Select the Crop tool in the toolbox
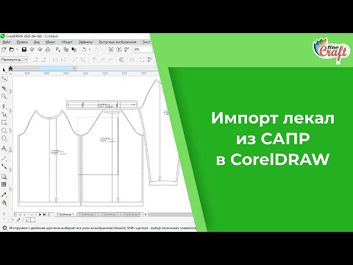Screen dimensions: 353x265 4,88
